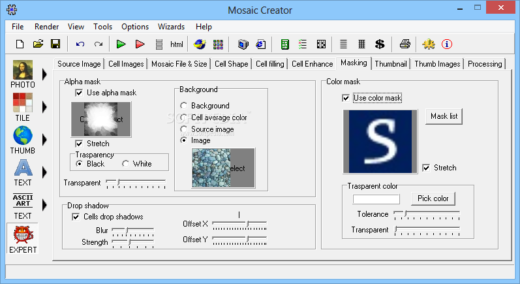Open the File menu
The height and width of the screenshot is (284, 520).
(x=18, y=27)
